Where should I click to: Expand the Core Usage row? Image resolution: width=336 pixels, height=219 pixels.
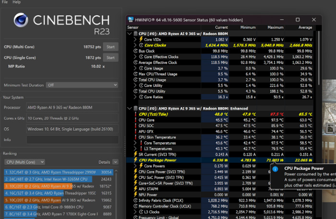point(135,68)
